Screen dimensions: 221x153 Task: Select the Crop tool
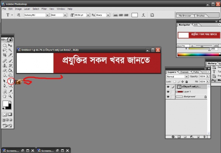point(4,55)
